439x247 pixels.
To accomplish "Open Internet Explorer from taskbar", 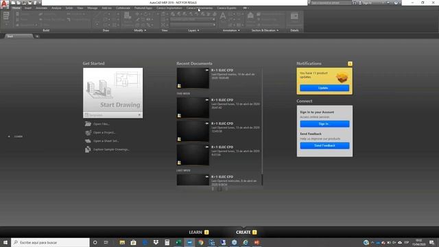I will click(246, 242).
